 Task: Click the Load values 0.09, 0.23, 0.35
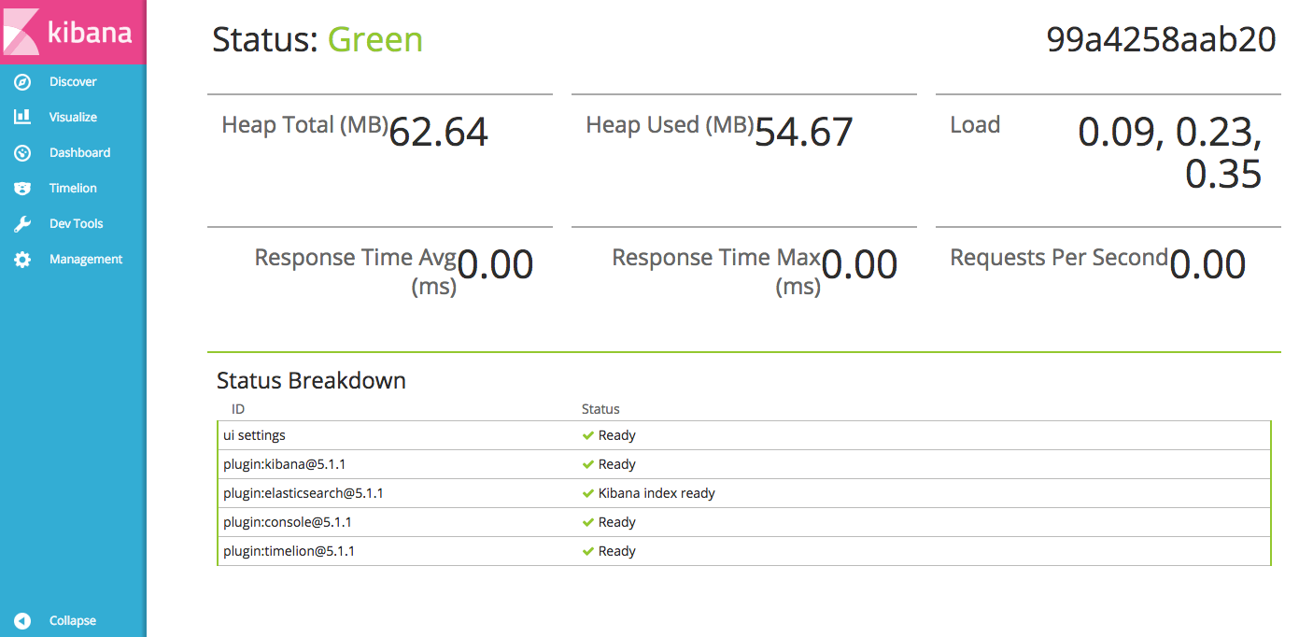pyautogui.click(x=1170, y=153)
